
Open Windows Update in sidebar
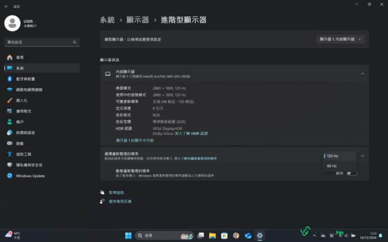[30, 176]
